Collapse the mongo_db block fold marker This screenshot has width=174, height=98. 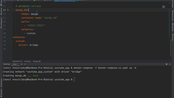click(12, 10)
